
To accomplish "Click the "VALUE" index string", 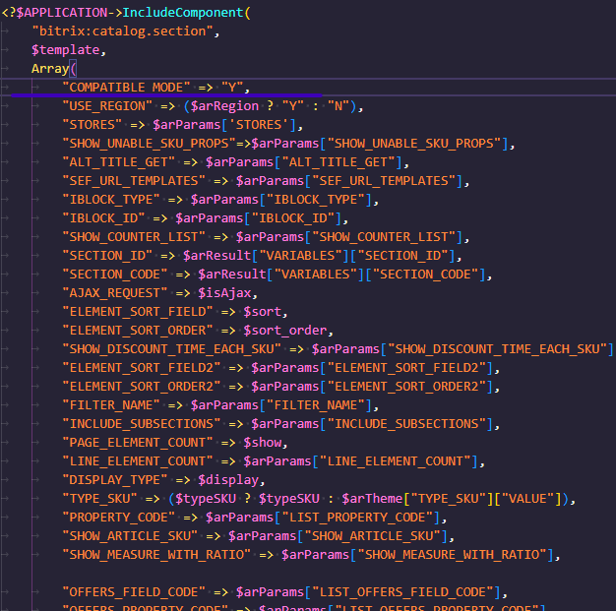I will [x=528, y=499].
